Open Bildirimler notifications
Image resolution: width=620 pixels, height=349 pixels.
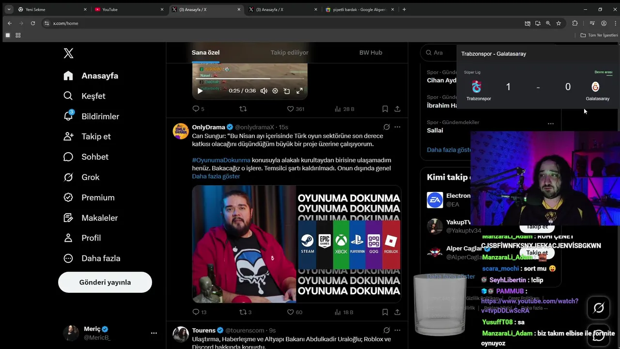pyautogui.click(x=91, y=116)
